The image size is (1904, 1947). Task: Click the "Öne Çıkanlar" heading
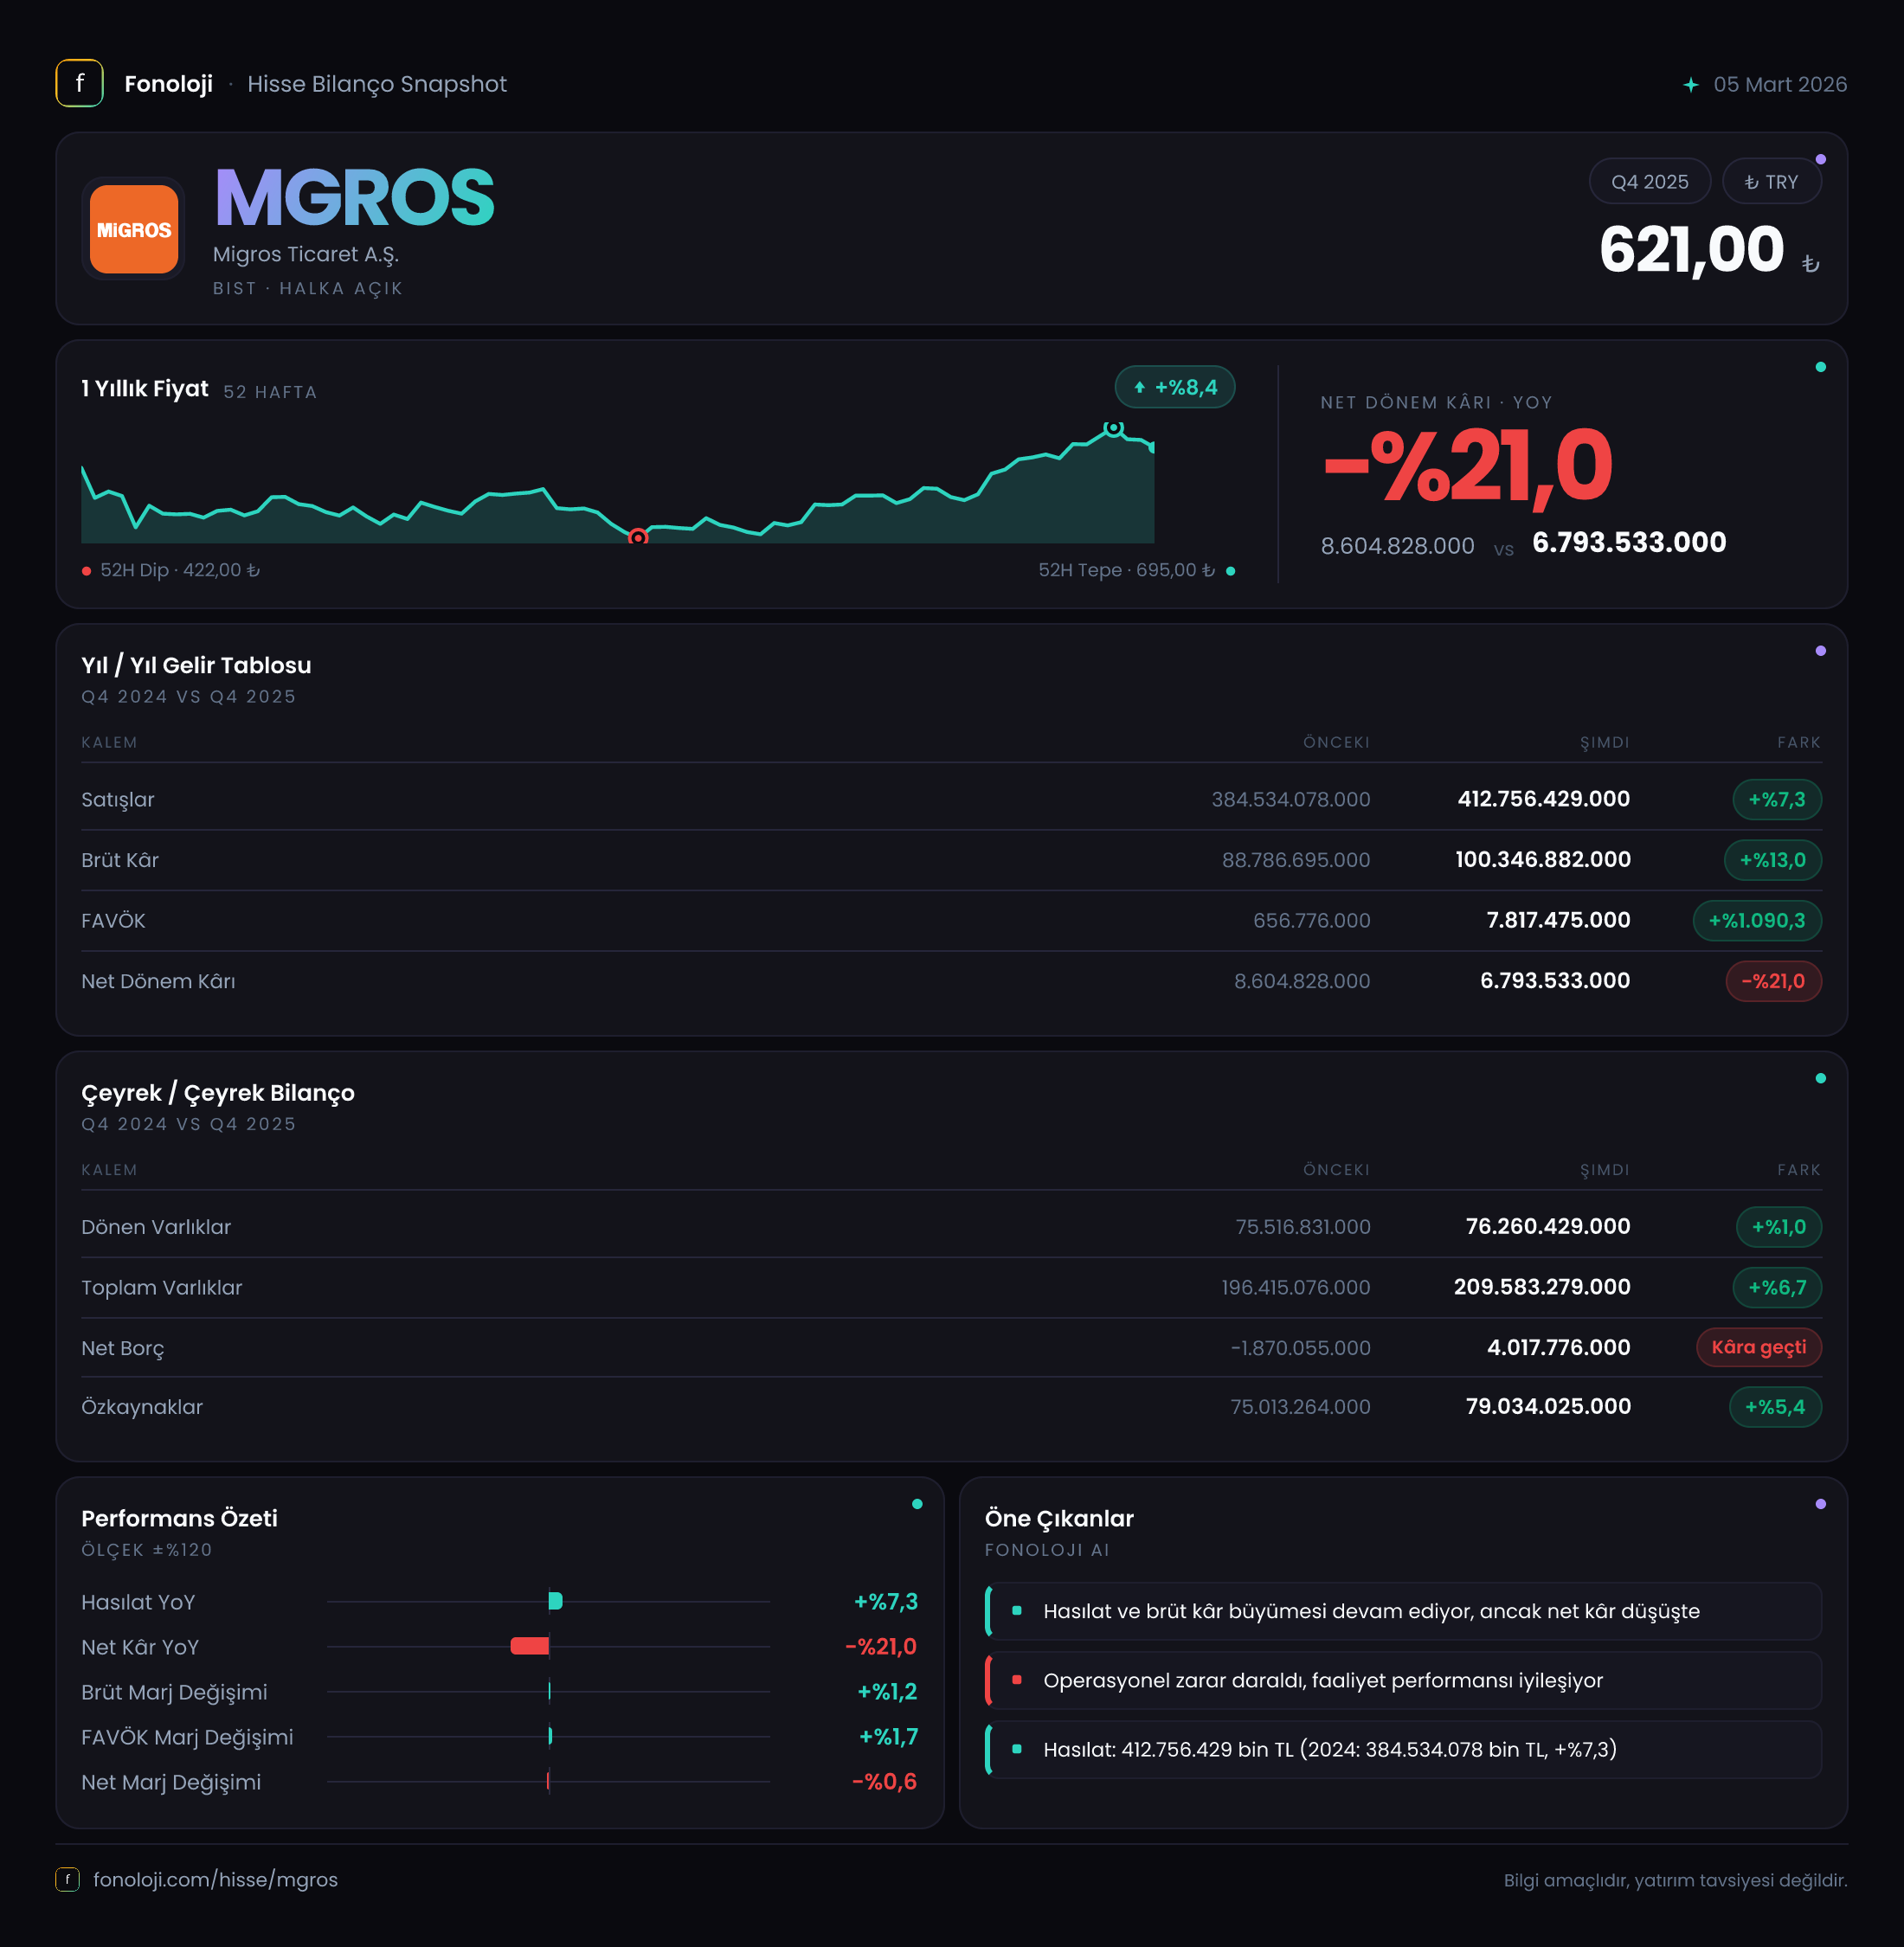click(1059, 1518)
